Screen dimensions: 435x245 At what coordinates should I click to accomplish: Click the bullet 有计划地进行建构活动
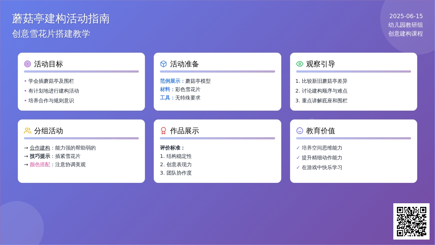54,91
